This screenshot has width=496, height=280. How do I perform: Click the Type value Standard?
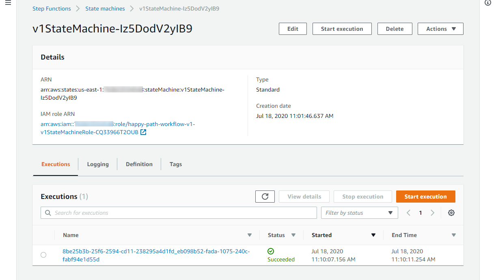coord(268,90)
